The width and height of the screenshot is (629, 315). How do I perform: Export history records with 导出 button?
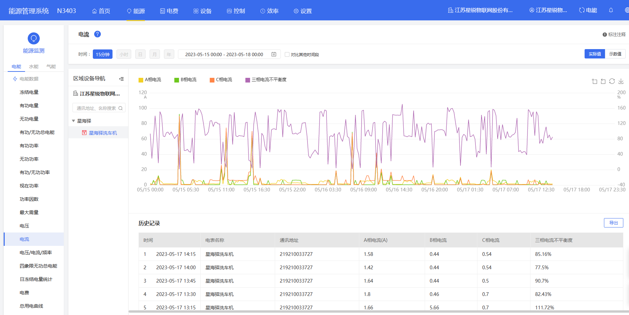613,223
